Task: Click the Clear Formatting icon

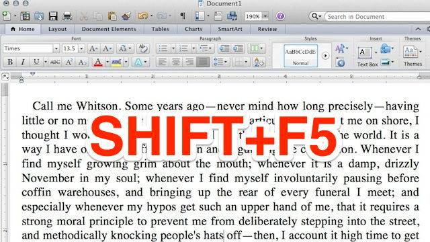Action: [143, 48]
